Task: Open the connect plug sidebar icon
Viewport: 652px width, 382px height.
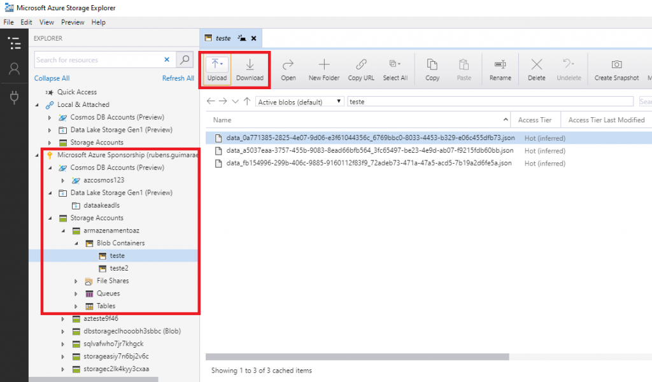Action: click(14, 97)
